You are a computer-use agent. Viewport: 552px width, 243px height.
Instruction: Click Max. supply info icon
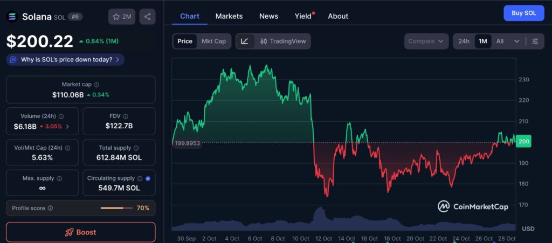point(59,178)
